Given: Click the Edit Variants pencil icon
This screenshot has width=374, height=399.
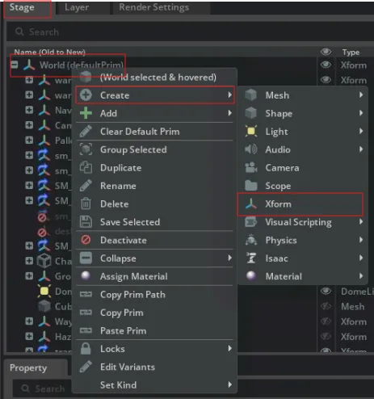Looking at the screenshot, I should coord(86,367).
